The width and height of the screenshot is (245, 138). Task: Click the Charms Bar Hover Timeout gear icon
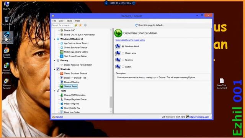pos(62,48)
